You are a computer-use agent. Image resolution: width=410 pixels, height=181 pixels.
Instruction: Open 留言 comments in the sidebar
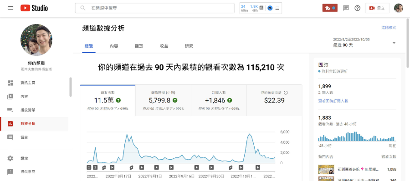[34, 137]
